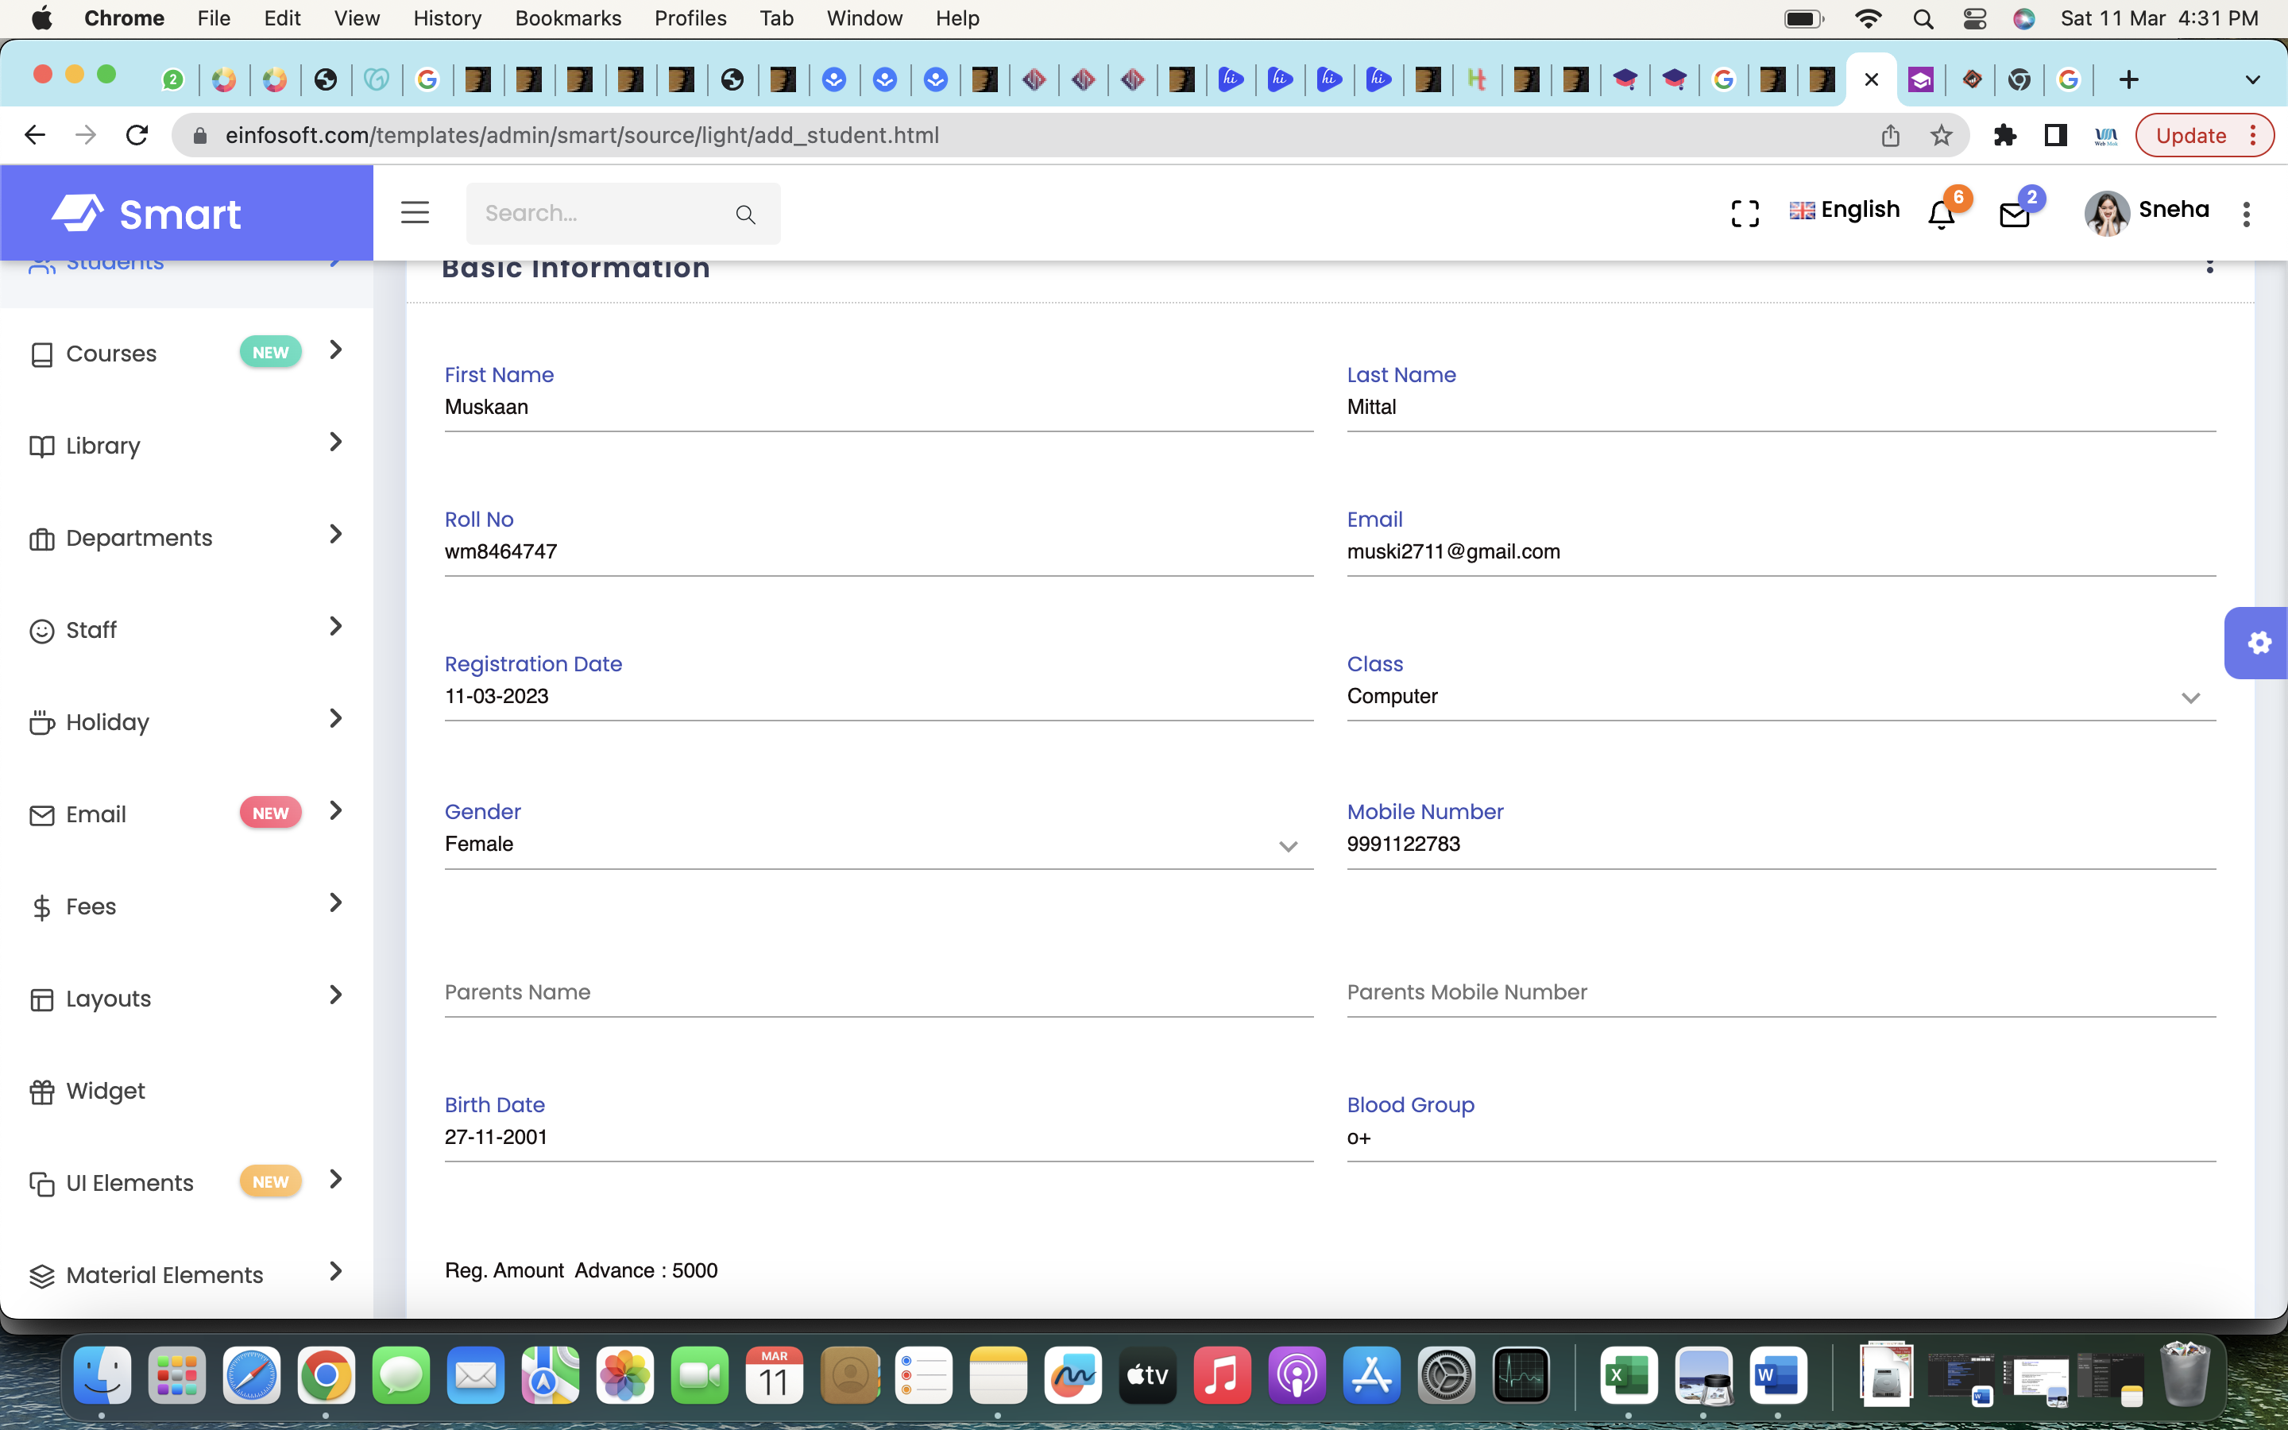Click the blue settings gear side tab
Viewport: 2288px width, 1430px height.
point(2259,643)
